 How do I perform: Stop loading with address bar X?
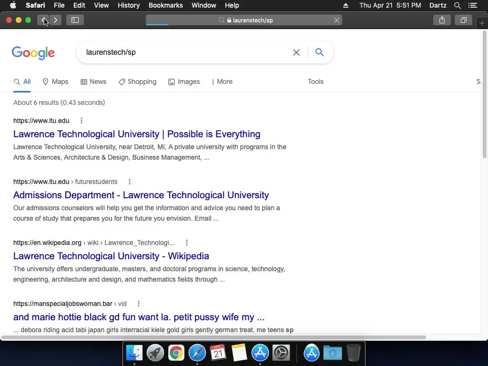pos(336,20)
